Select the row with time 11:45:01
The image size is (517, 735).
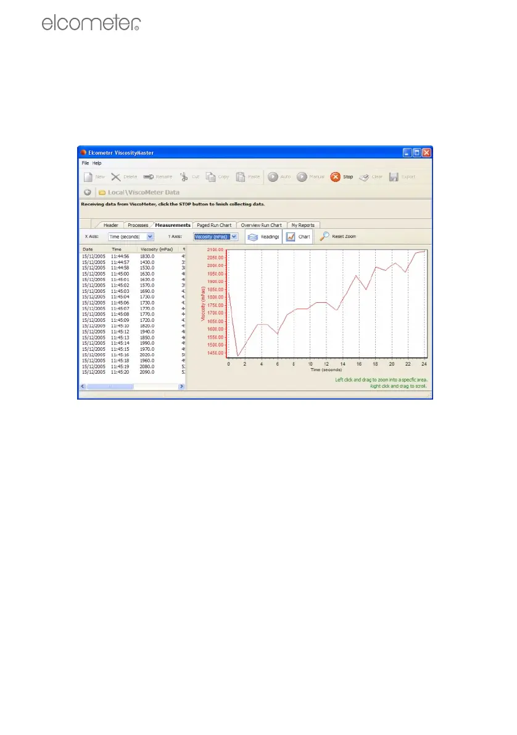click(133, 279)
